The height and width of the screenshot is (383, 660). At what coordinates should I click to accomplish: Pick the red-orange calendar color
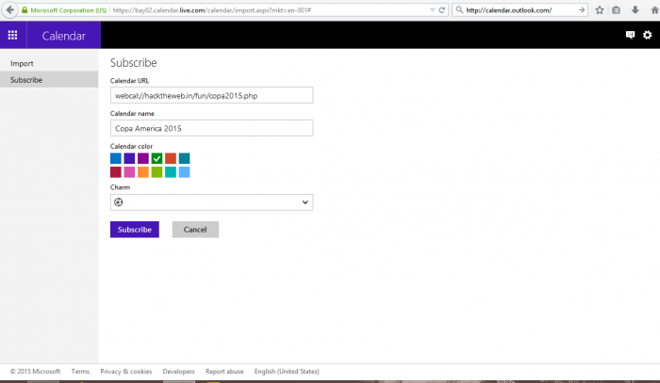(x=171, y=158)
